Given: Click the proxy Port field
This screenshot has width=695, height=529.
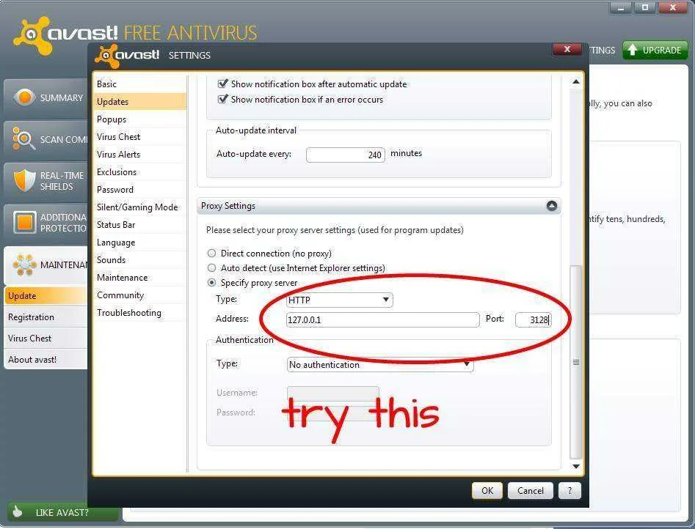Looking at the screenshot, I should (534, 319).
